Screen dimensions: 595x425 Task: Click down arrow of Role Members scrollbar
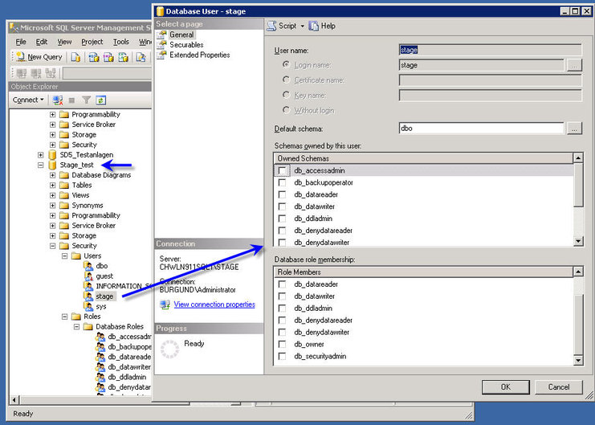point(578,360)
